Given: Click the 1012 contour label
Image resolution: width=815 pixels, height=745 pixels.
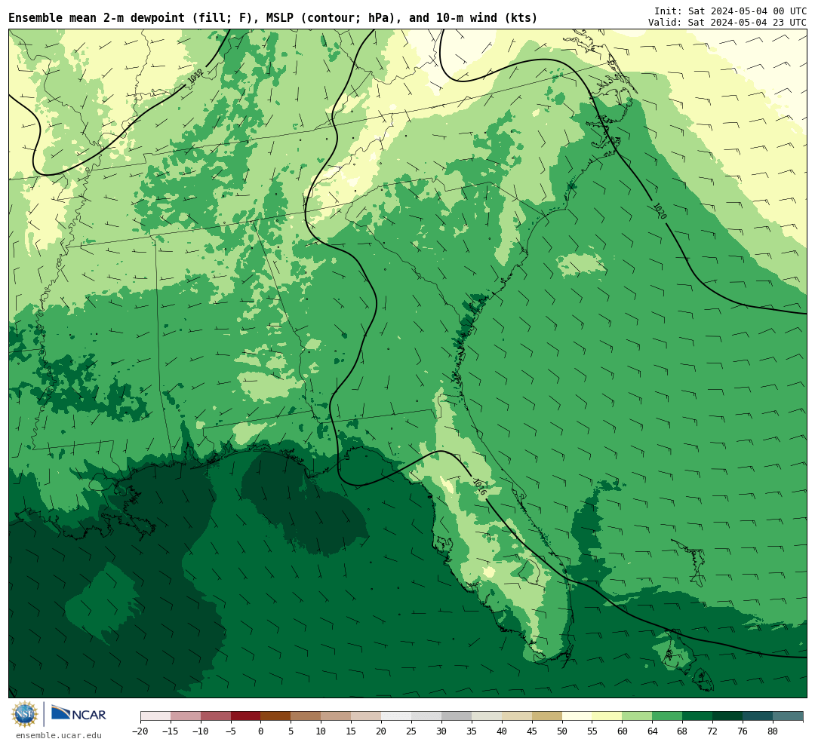Looking at the screenshot, I should (195, 76).
